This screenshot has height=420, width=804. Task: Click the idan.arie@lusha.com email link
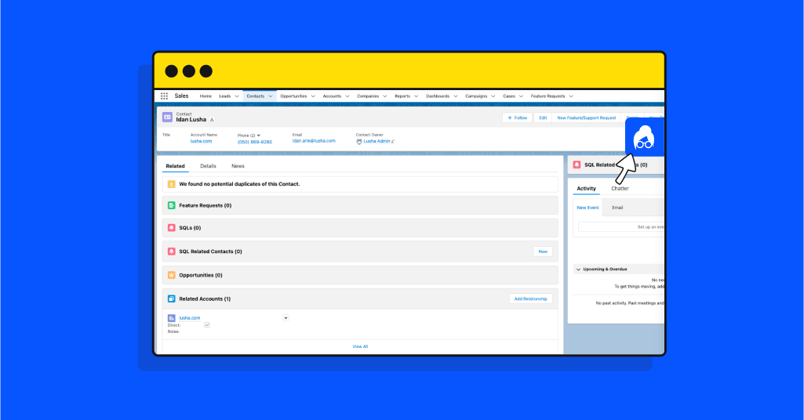(314, 141)
